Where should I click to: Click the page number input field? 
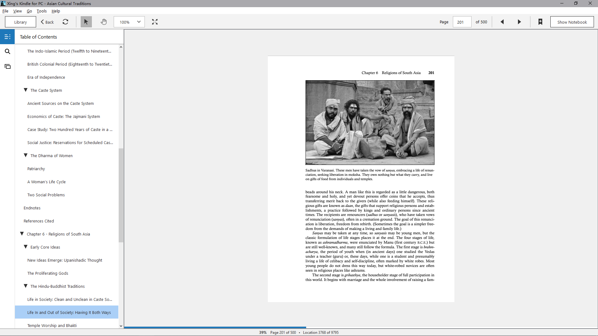462,22
